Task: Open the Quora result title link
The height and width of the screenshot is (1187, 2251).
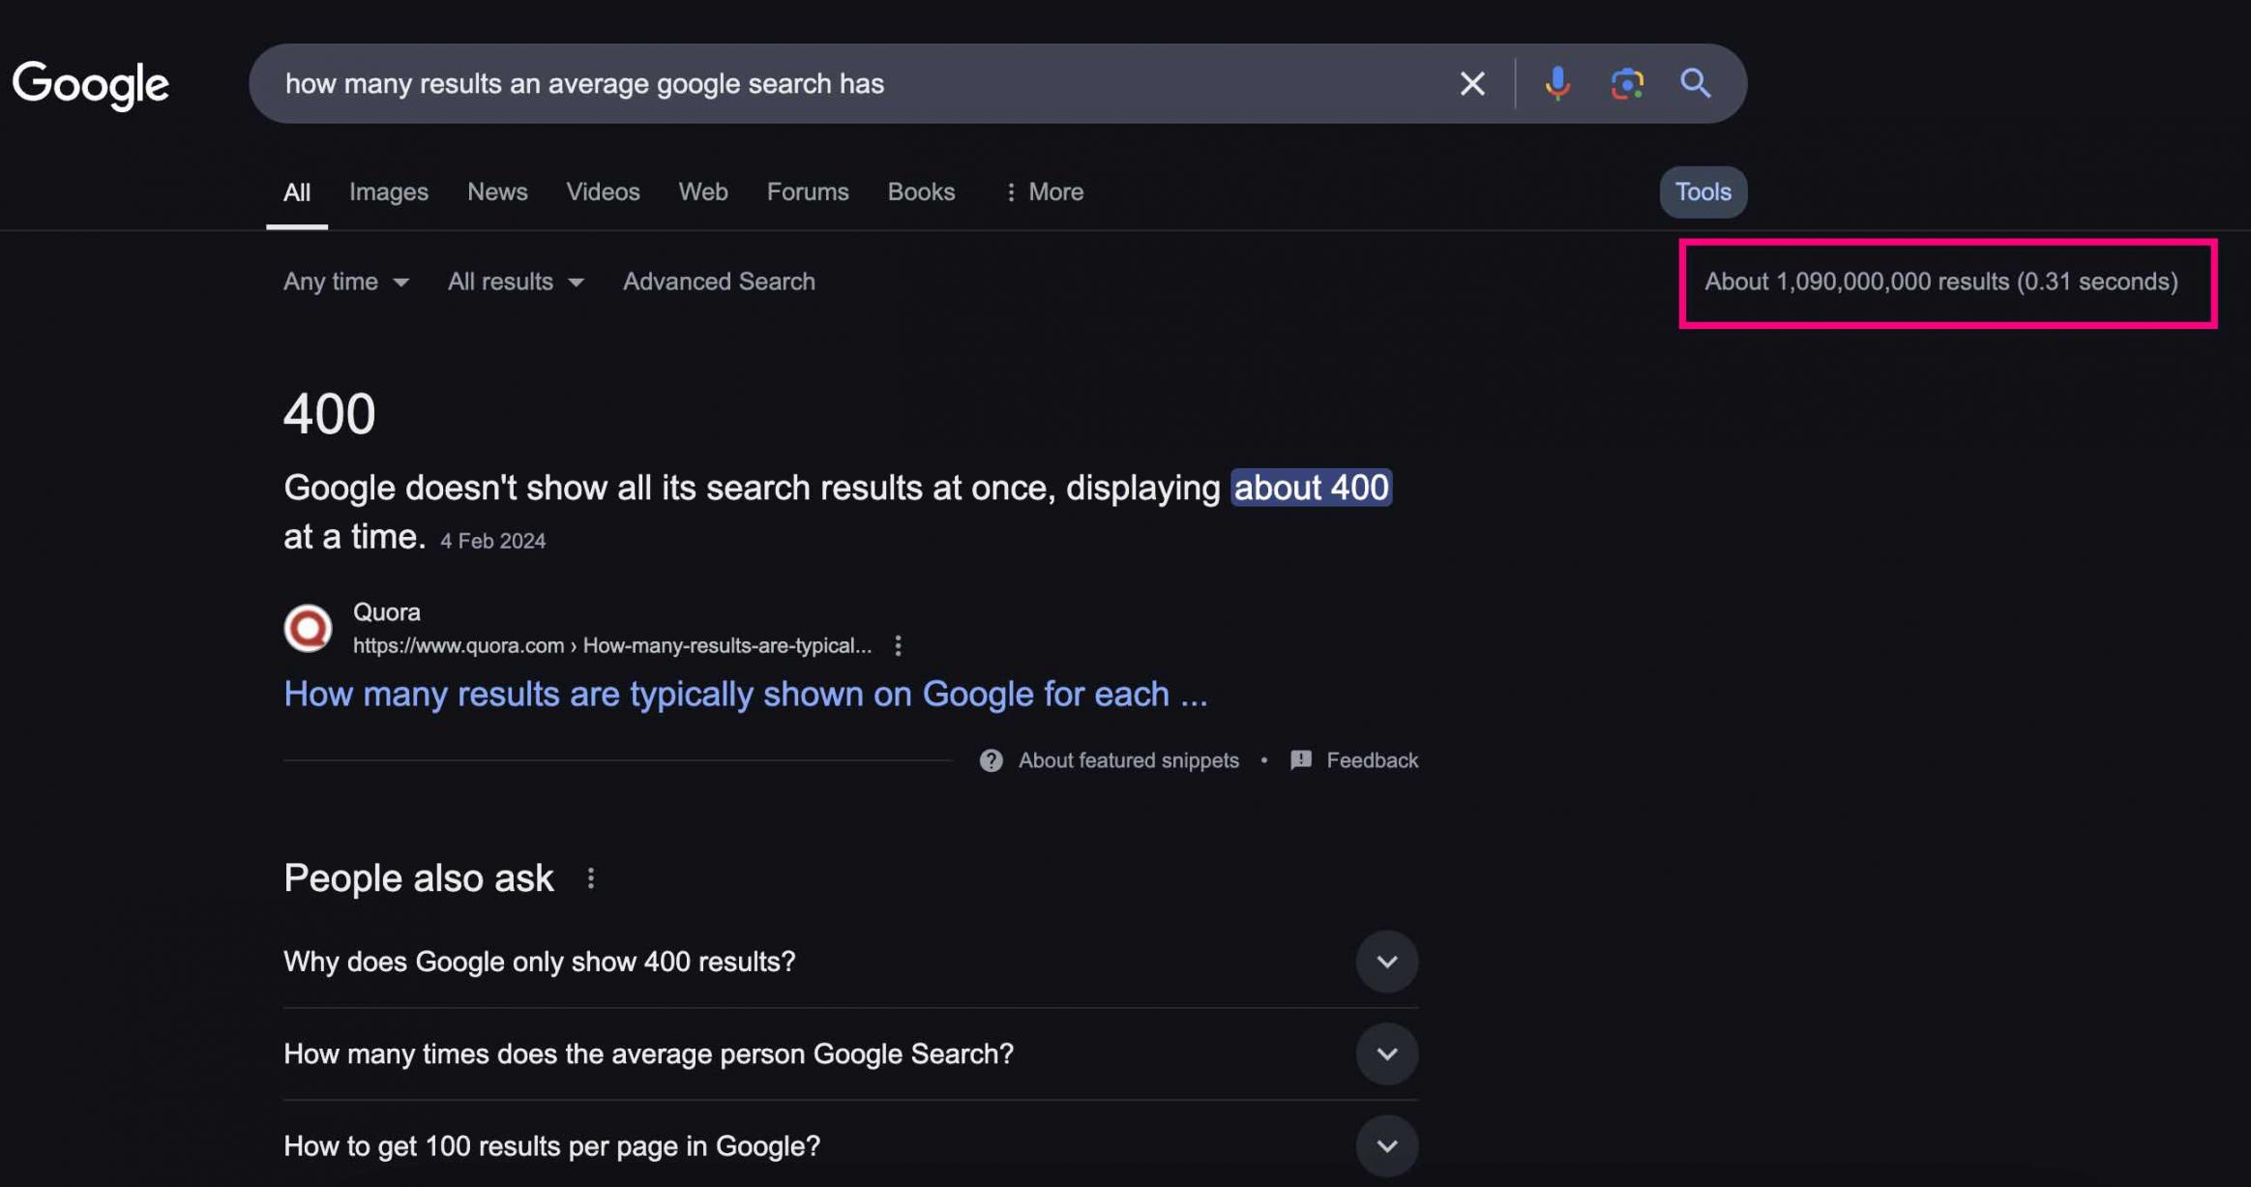Action: click(x=745, y=694)
